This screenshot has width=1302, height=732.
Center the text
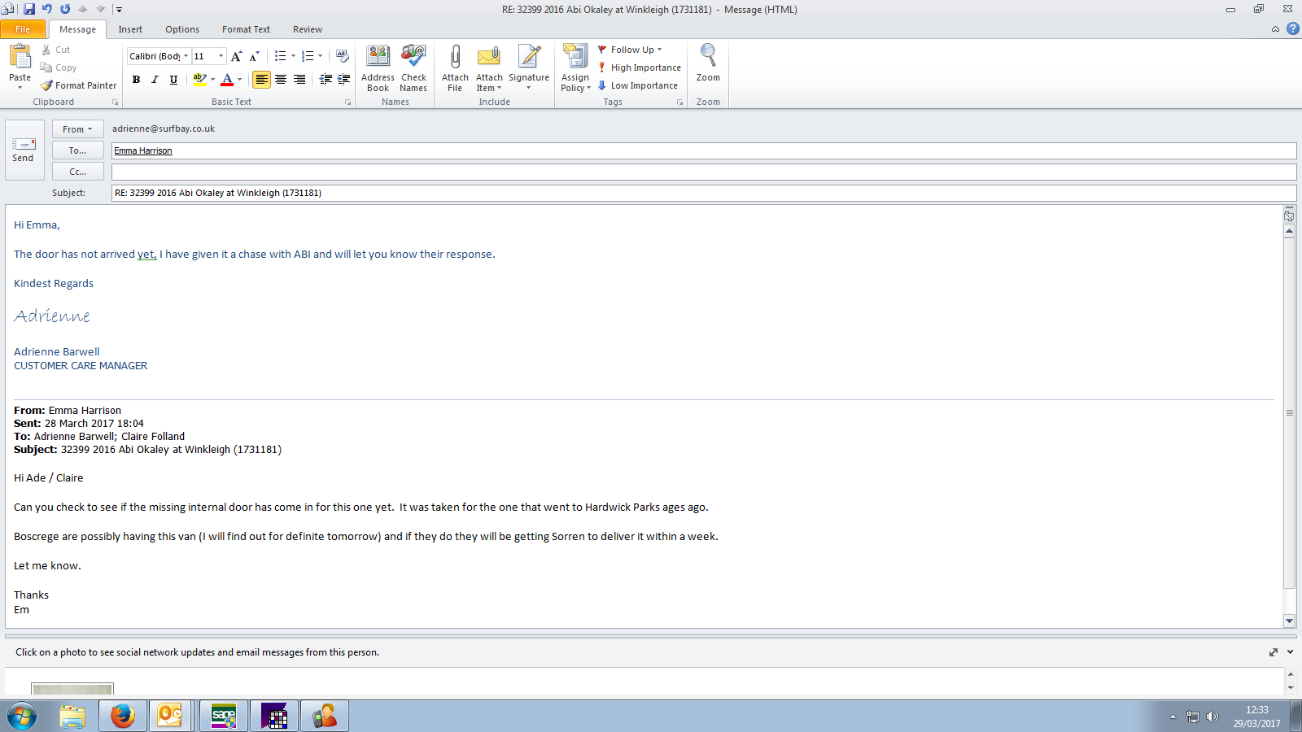(281, 80)
